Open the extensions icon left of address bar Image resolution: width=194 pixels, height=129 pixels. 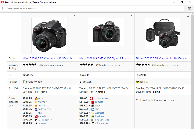click(x=3, y=9)
